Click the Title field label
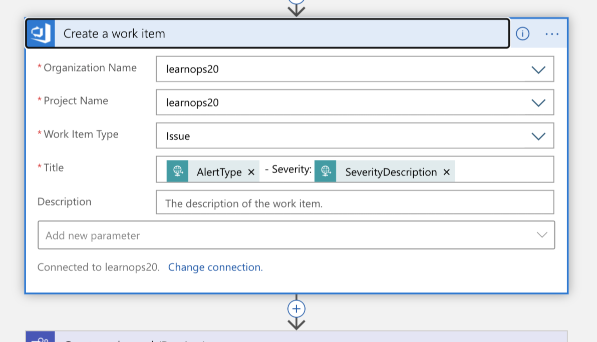Screen dimensions: 597x342 tap(53, 167)
